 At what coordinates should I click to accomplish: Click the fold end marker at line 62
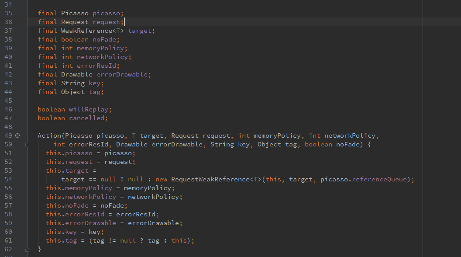[x=27, y=249]
